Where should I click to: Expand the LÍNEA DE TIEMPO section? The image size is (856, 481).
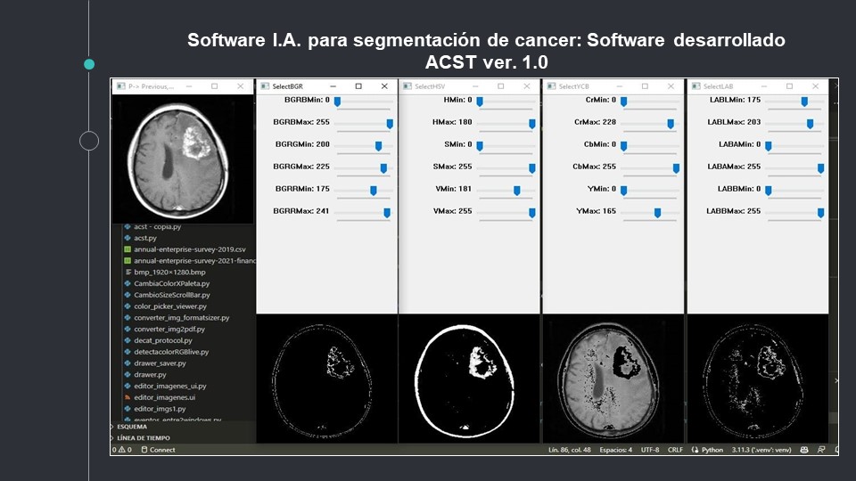[x=143, y=438]
